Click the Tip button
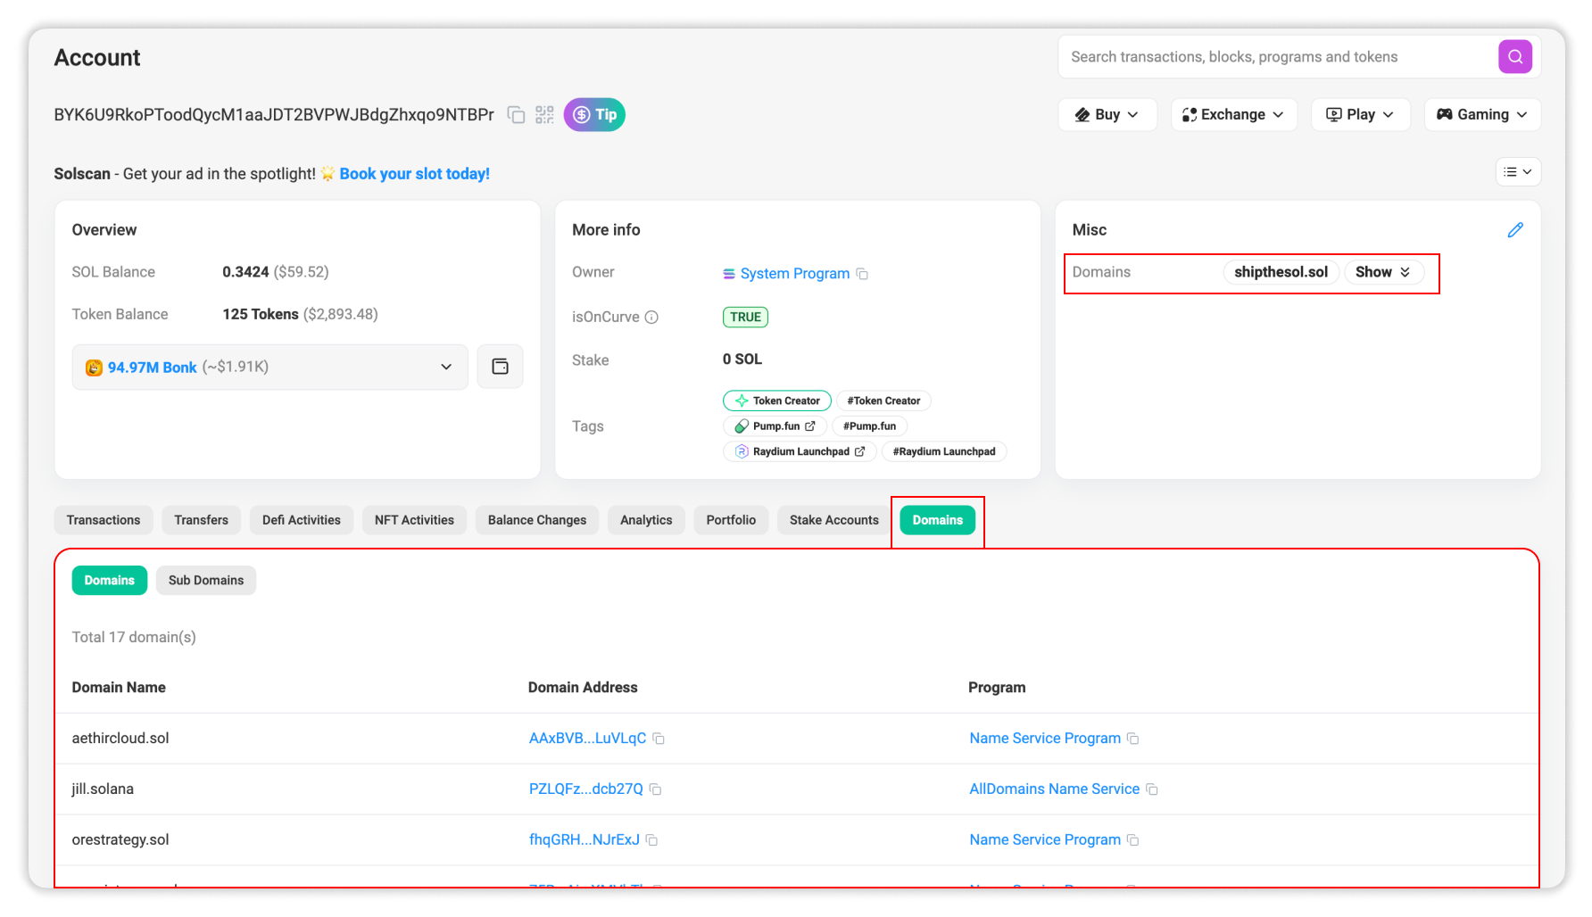This screenshot has width=1592, height=917. [x=594, y=115]
